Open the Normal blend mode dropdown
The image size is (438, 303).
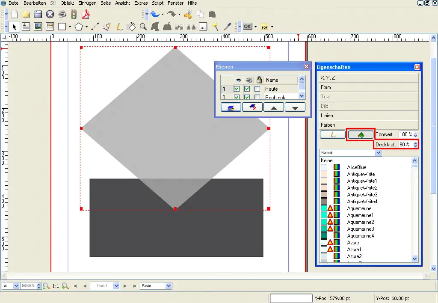378,152
